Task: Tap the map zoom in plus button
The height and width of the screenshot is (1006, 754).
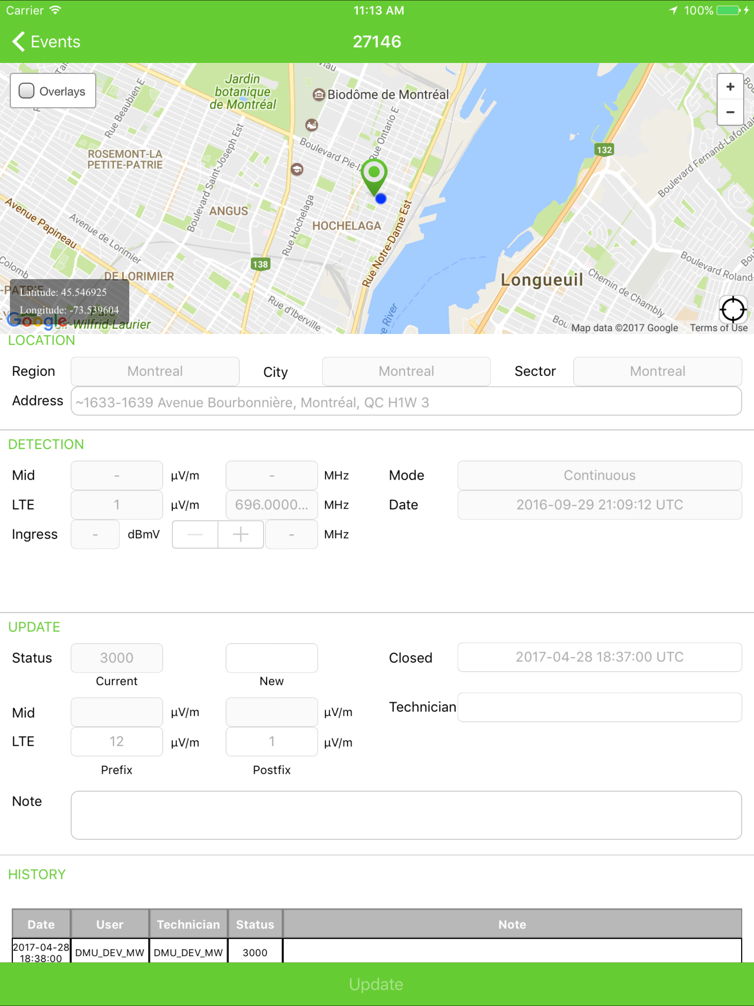Action: pyautogui.click(x=730, y=87)
